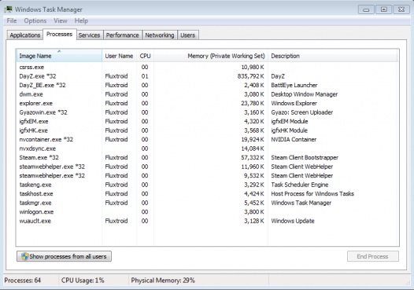Viewport: 414px width, 290px height.
Task: Maximize the Task Manager window
Action: pos(383,9)
